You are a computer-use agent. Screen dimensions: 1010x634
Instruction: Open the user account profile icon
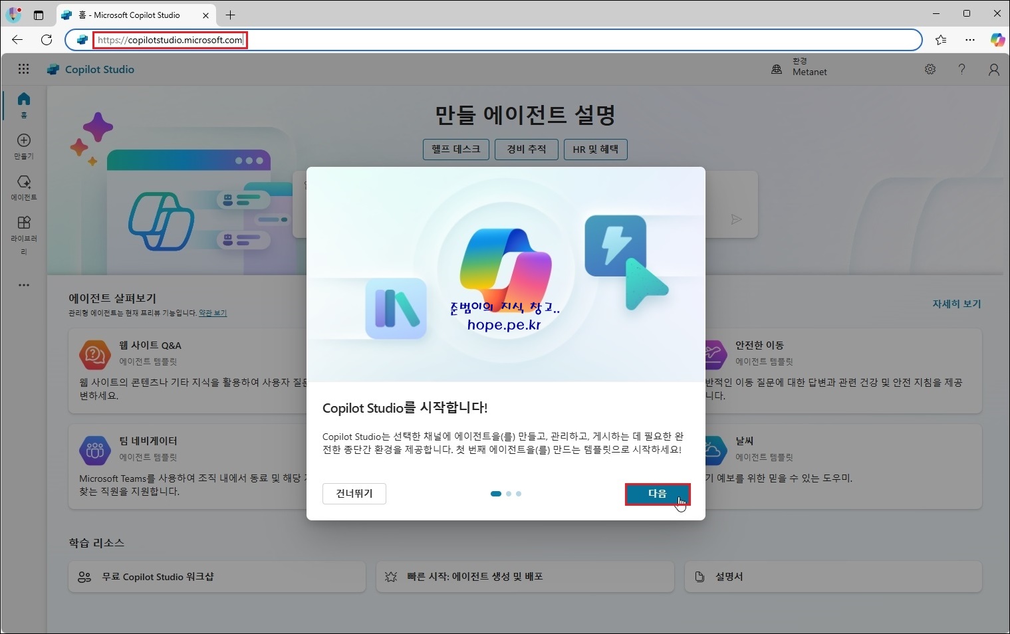point(994,69)
